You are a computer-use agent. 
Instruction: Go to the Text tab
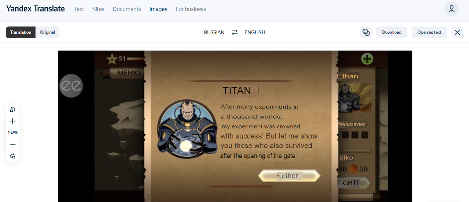[x=79, y=9]
